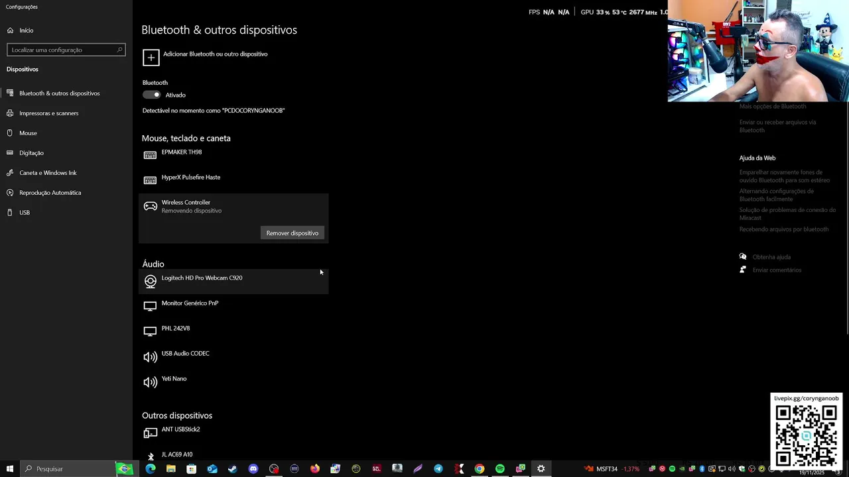Select Monitor Genérico PnP device

[233, 307]
